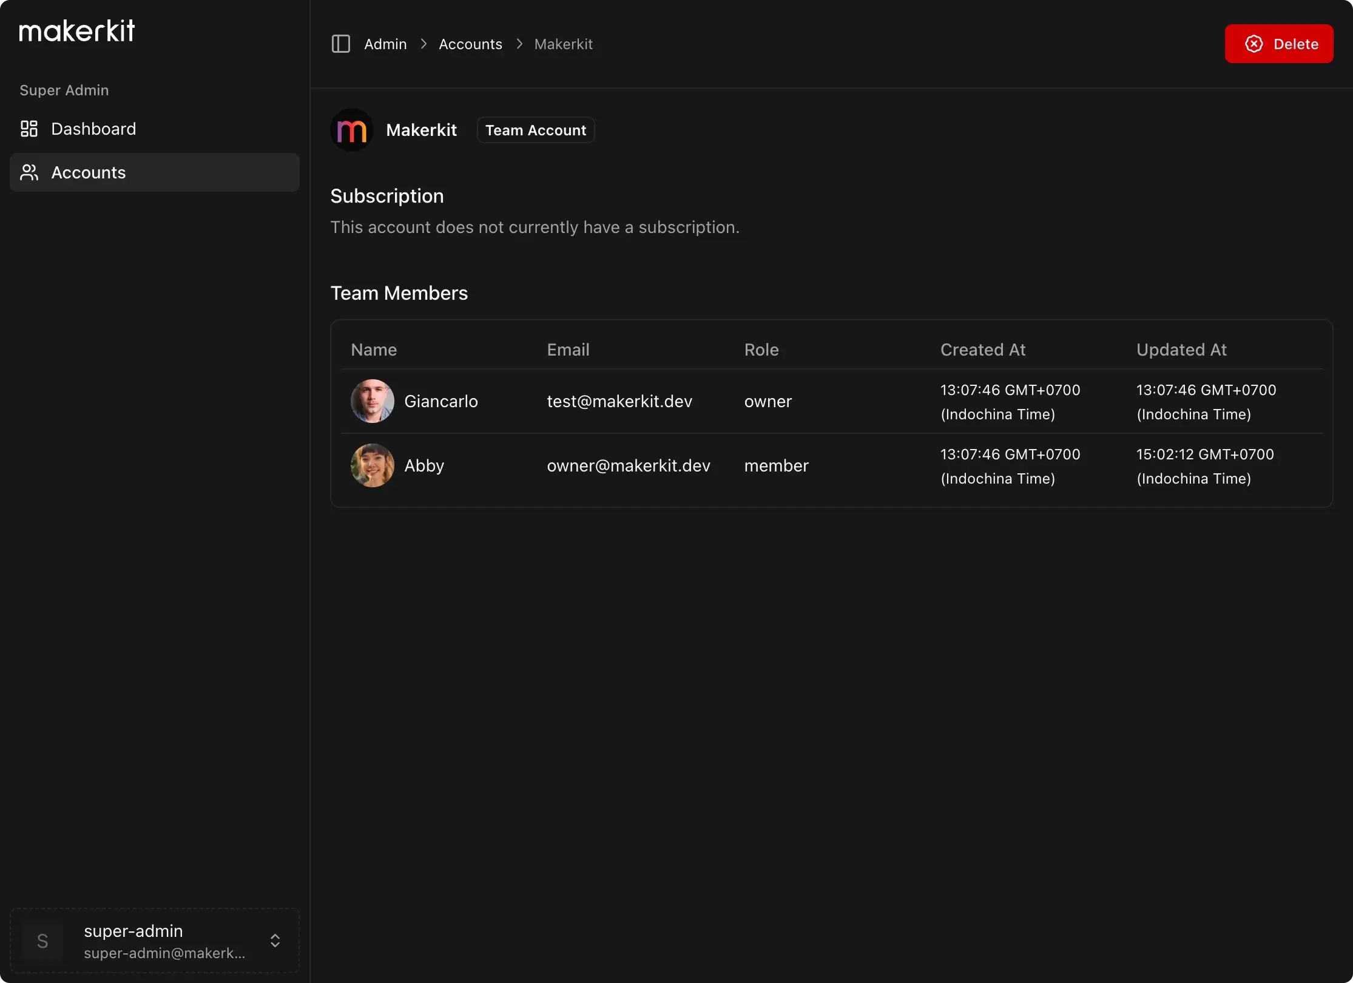Click Giancarlo's profile avatar

tap(373, 401)
